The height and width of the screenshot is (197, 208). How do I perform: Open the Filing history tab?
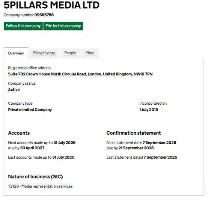click(x=44, y=53)
